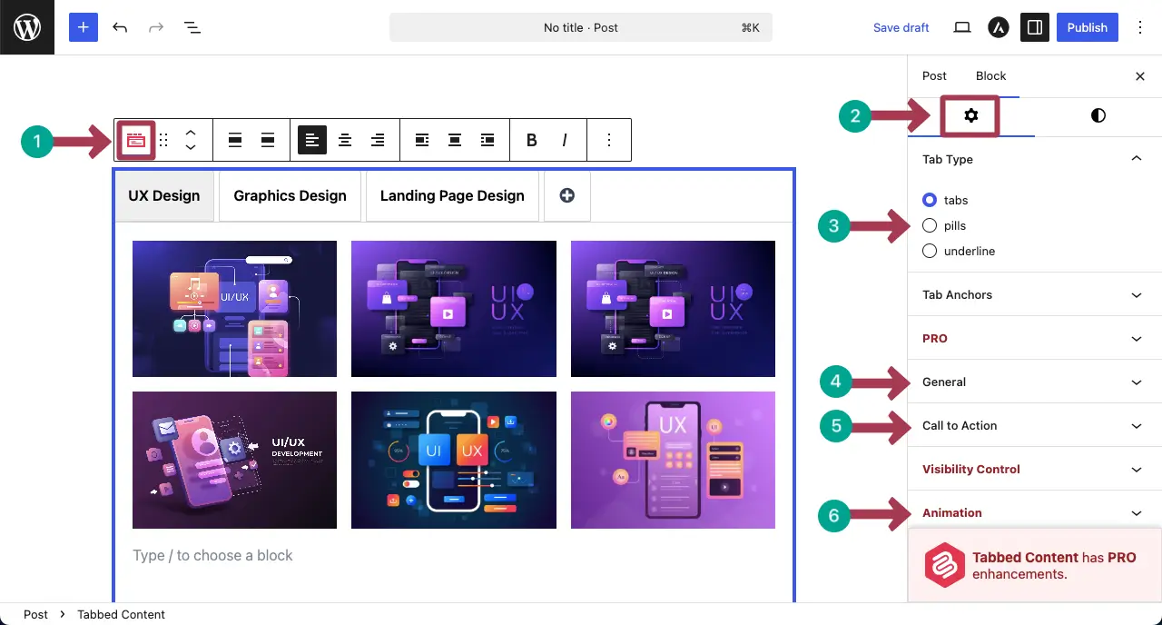Open block settings gear tab
The height and width of the screenshot is (625, 1162).
971,116
